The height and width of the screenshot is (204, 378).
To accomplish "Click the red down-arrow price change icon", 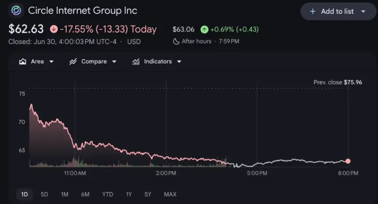I will pyautogui.click(x=54, y=29).
